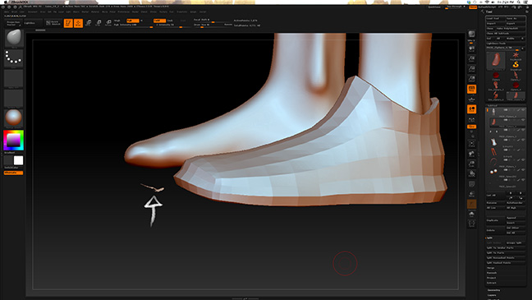Viewport: 532px width, 300px height.
Task: Open the current brush thumbnail picker
Action: 14,38
